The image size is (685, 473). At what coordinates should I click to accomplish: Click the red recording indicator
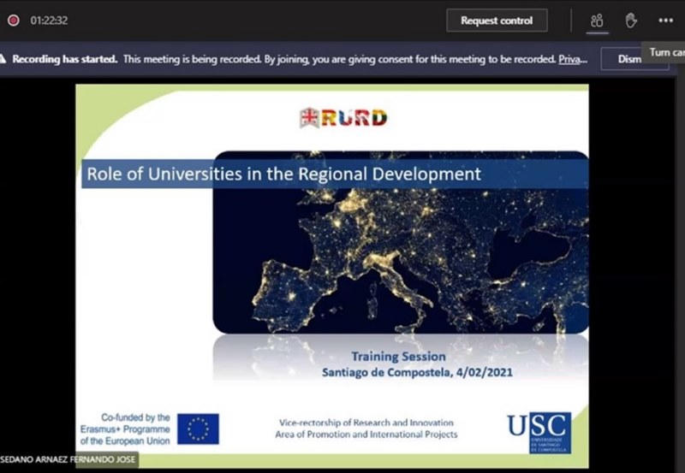click(14, 21)
